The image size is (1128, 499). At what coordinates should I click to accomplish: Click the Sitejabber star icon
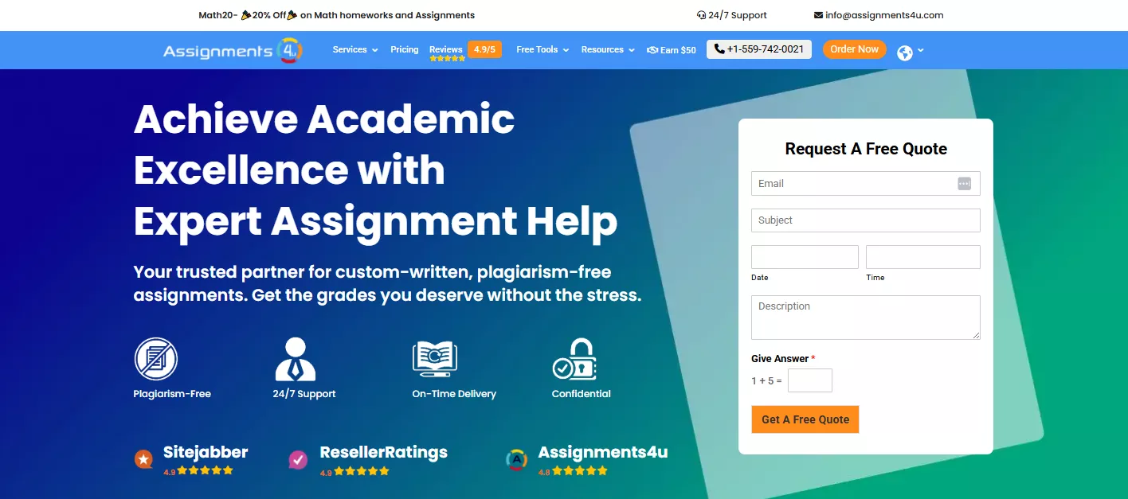tap(143, 458)
